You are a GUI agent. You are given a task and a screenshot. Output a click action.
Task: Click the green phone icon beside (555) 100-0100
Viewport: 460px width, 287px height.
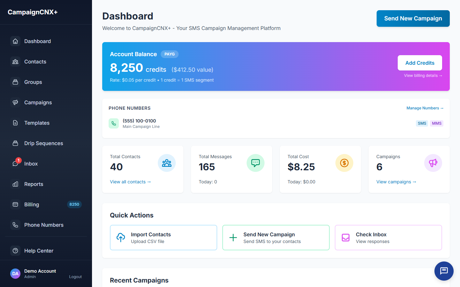point(114,123)
